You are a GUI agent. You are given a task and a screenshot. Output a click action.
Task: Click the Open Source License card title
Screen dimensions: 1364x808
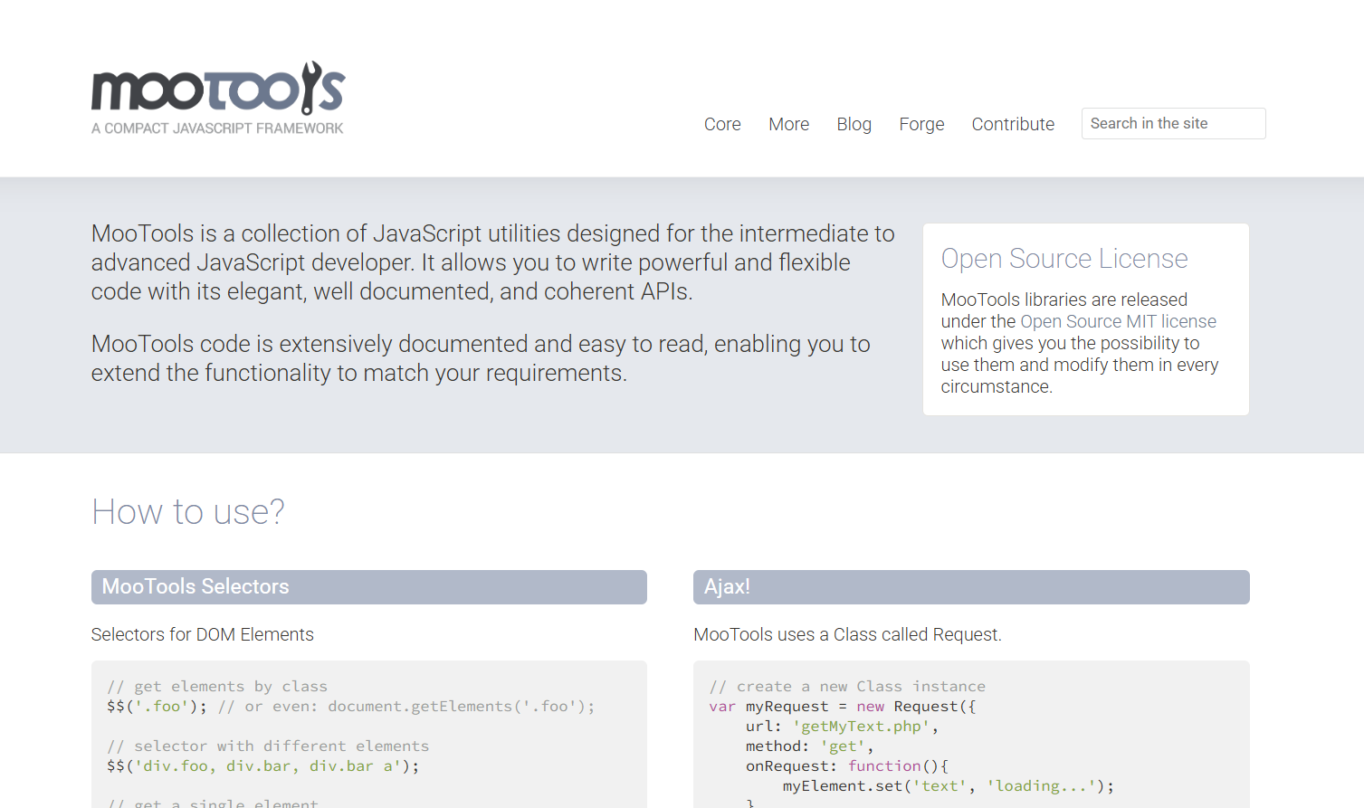pos(1064,259)
